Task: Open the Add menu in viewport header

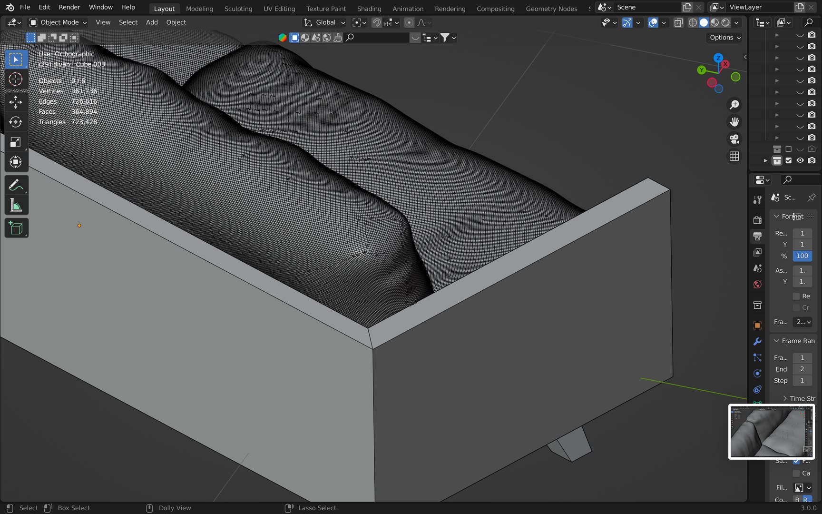Action: 152,22
